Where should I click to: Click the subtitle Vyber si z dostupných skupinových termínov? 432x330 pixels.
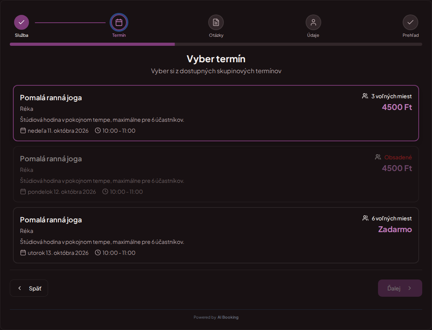[216, 71]
